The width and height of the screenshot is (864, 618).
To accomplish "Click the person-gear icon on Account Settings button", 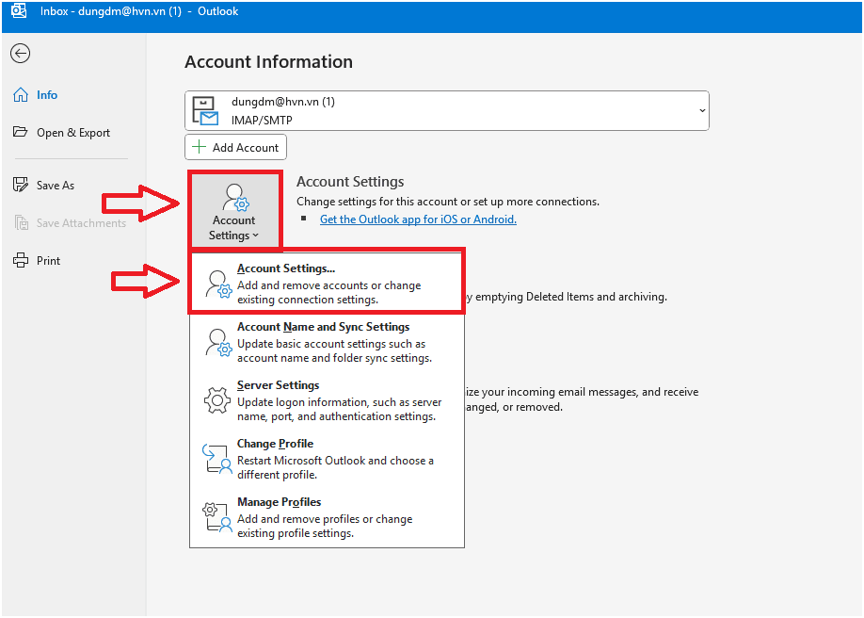I will pyautogui.click(x=235, y=198).
